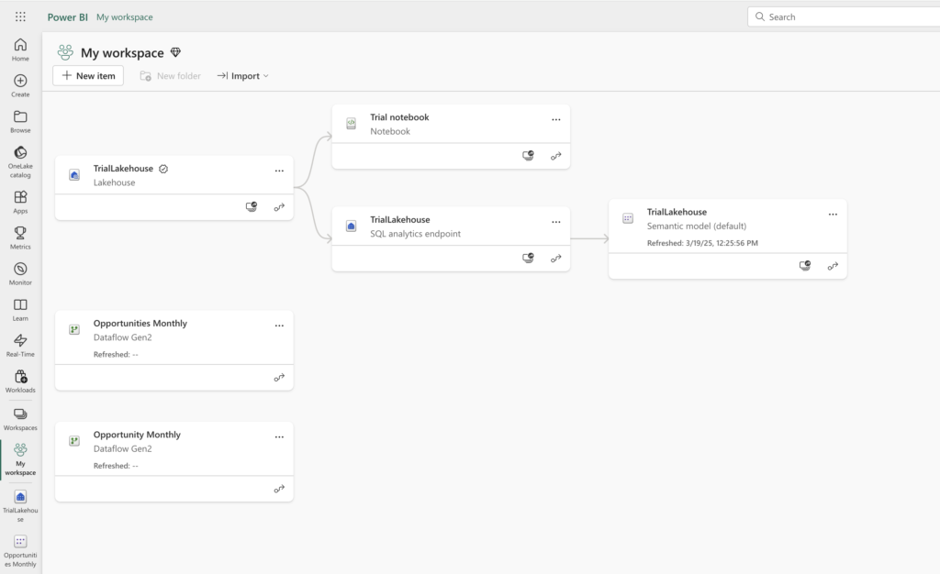The image size is (940, 574).
Task: Show impact analysis for TrialLakehouse Lakehouse card
Action: click(252, 206)
